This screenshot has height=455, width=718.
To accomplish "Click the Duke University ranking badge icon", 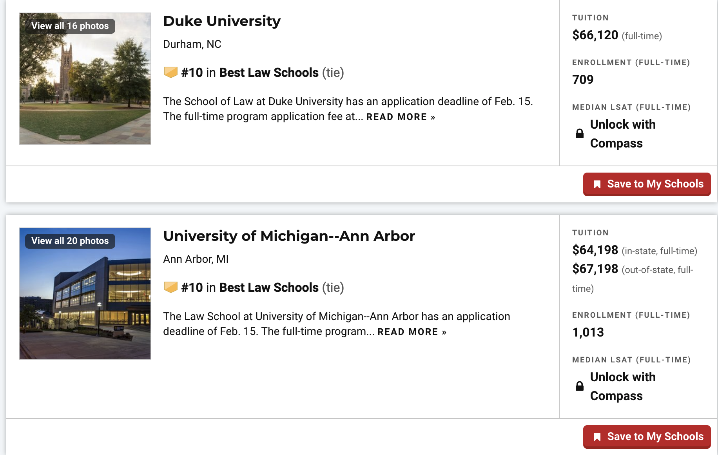I will click(170, 73).
